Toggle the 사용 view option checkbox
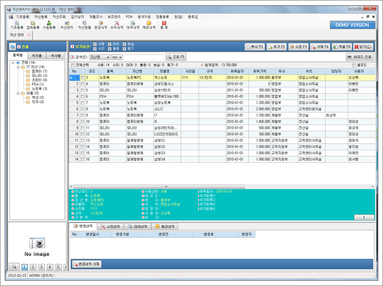Viewport: 383px width, 286px height. point(95,44)
